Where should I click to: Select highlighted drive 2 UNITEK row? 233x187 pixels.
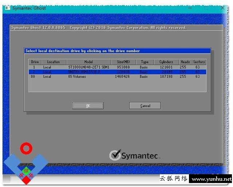click(x=117, y=72)
